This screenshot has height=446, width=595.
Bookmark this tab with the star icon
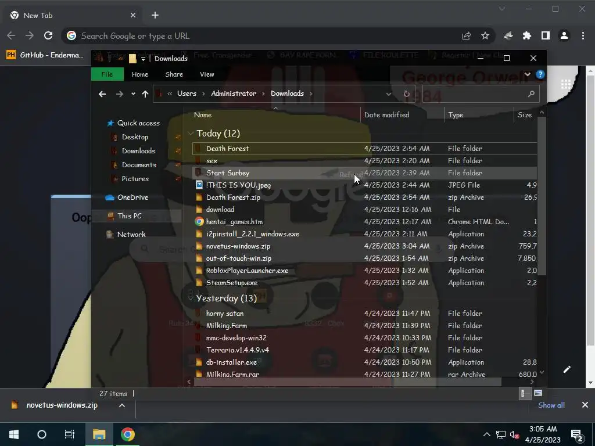(485, 35)
